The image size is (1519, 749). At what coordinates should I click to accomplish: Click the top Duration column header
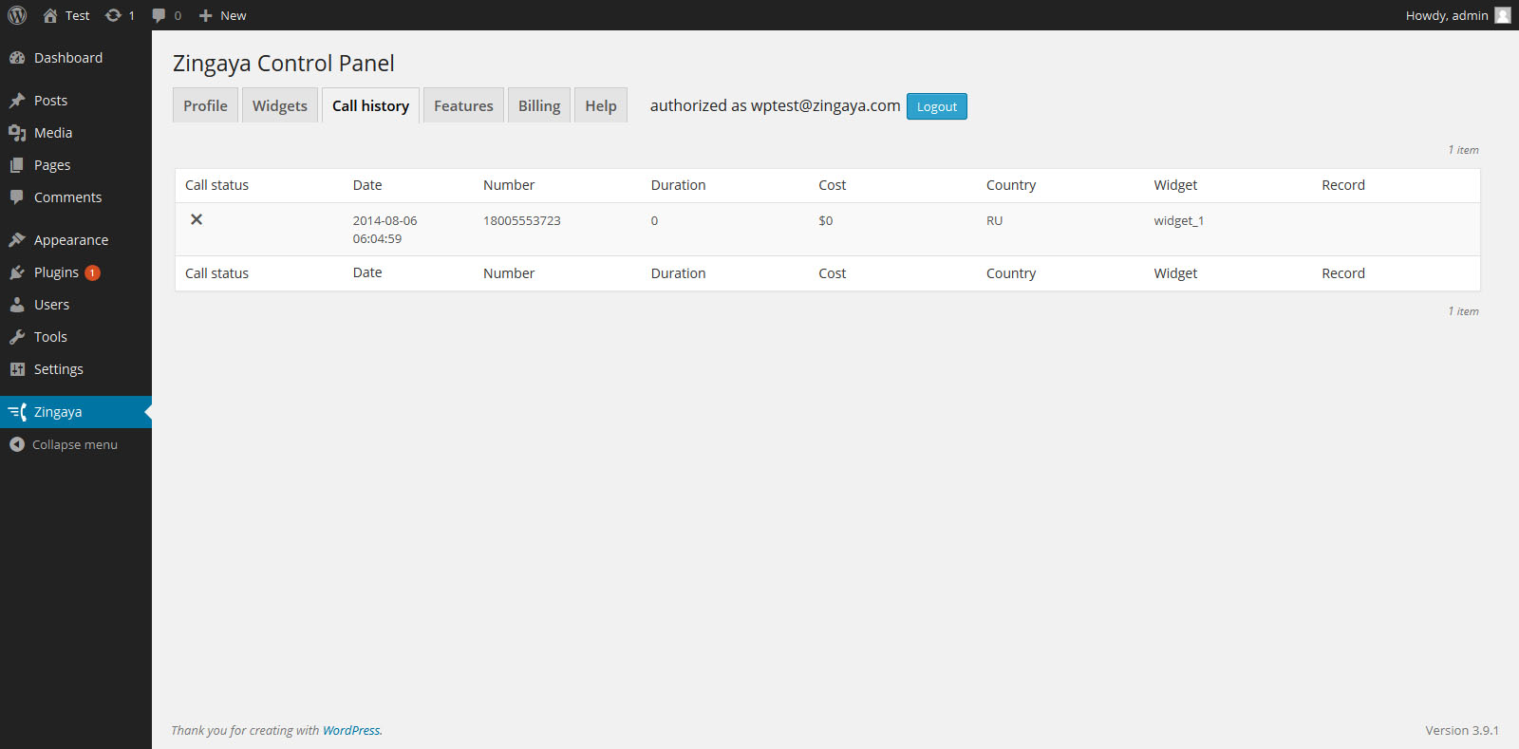pyautogui.click(x=679, y=185)
